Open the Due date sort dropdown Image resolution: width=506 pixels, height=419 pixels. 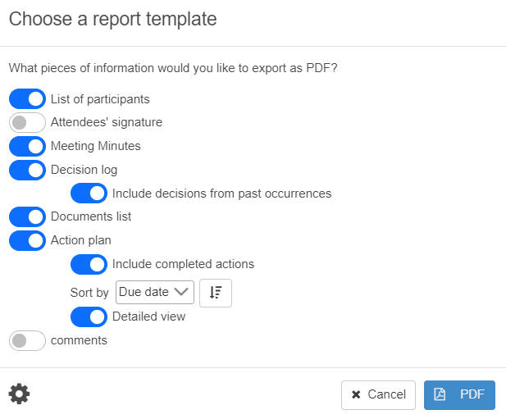pos(155,293)
